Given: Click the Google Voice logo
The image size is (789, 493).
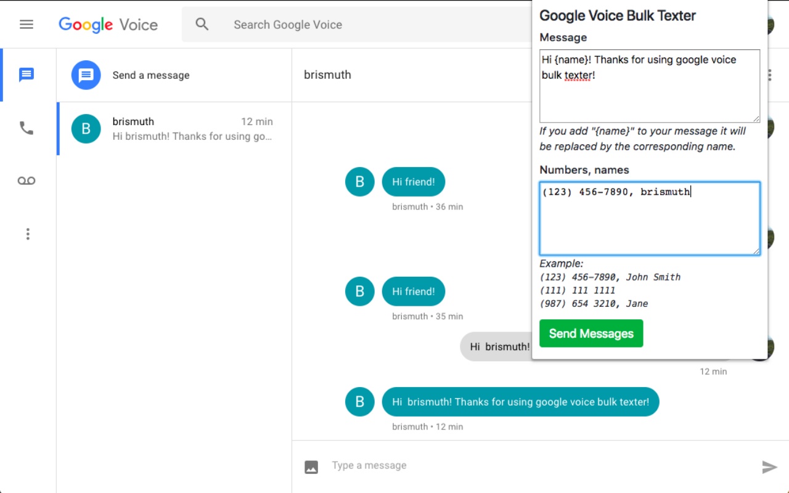Looking at the screenshot, I should tap(108, 25).
